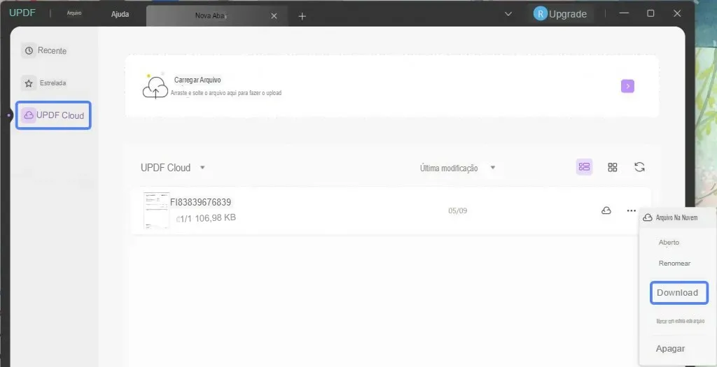Click the FI83839676839 file thumbnail
The height and width of the screenshot is (367, 717).
(x=156, y=210)
